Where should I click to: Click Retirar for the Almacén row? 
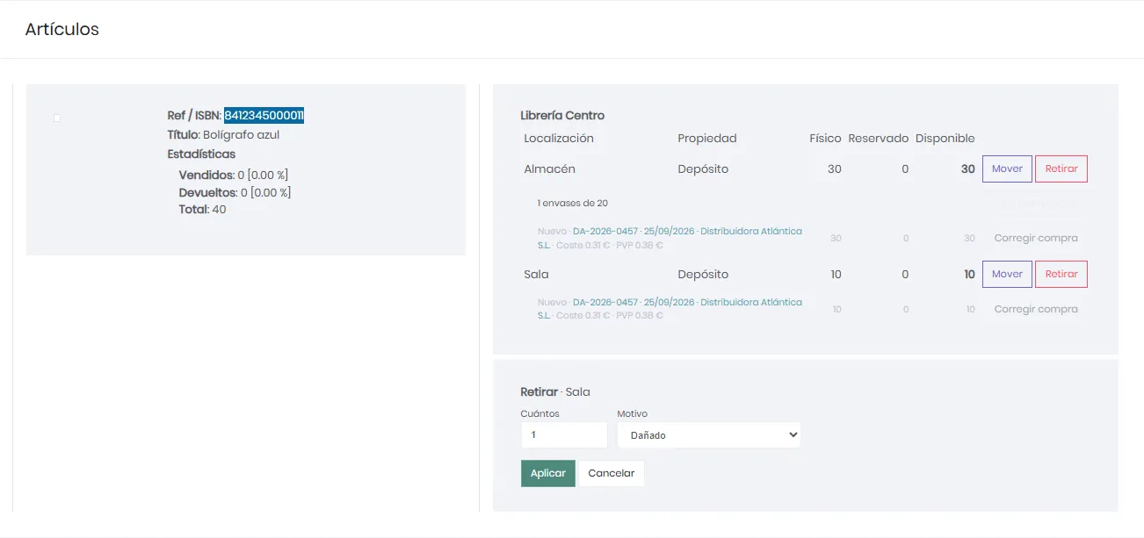click(x=1061, y=169)
